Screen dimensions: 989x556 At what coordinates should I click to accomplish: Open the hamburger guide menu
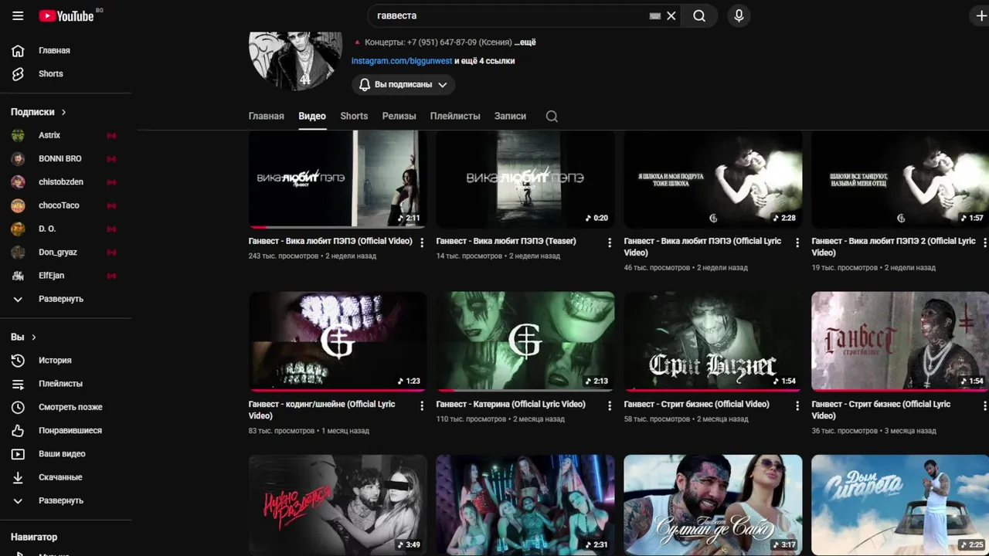click(18, 15)
